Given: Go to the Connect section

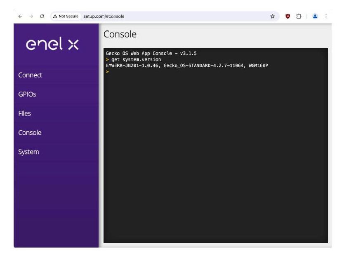Looking at the screenshot, I should (30, 75).
